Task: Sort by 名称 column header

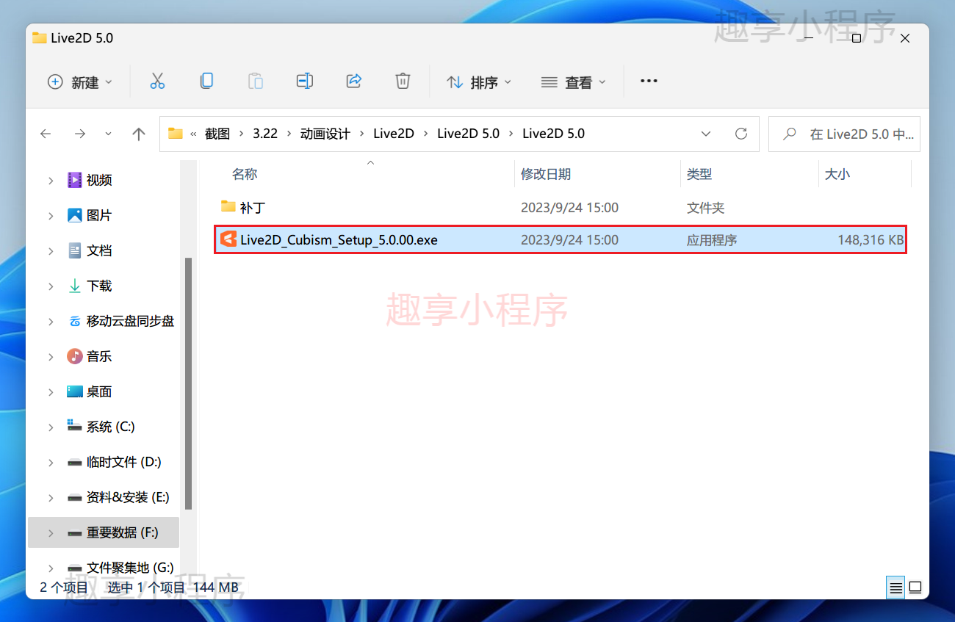Action: click(245, 174)
